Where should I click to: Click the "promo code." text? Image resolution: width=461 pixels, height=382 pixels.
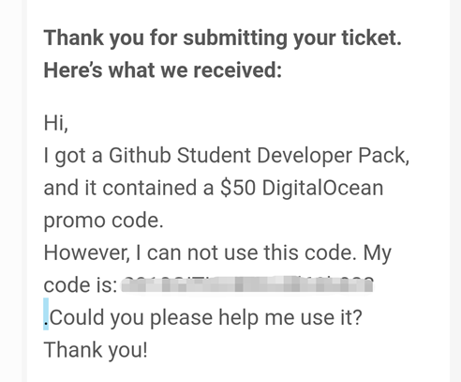(x=104, y=222)
